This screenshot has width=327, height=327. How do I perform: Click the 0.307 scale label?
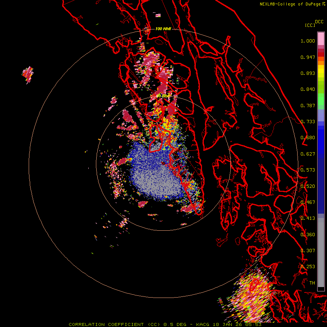click(x=308, y=250)
